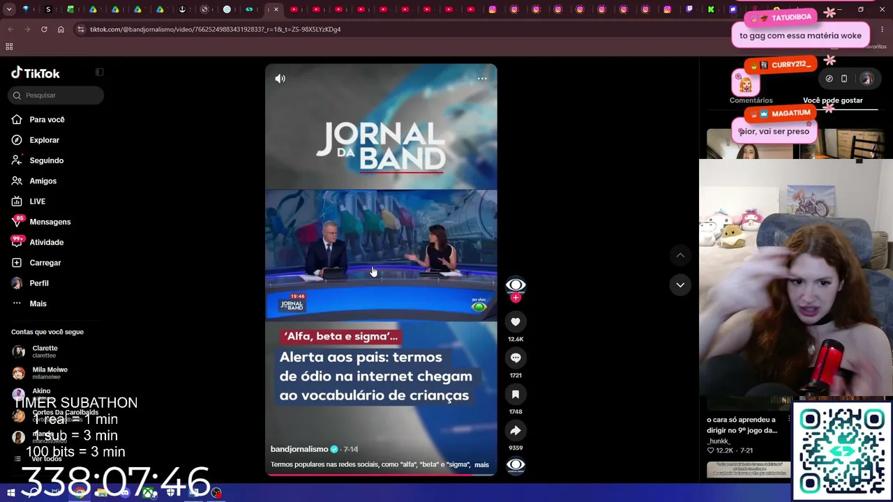Open the Windows Start menu
This screenshot has height=502, width=893.
(x=11, y=493)
